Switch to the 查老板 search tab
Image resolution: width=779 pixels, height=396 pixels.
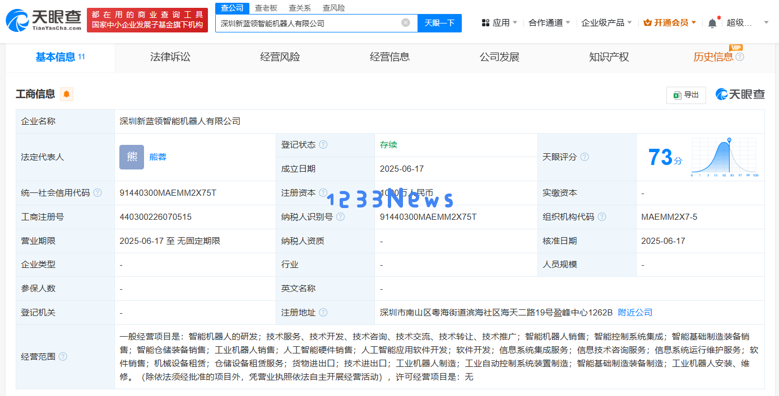click(266, 8)
